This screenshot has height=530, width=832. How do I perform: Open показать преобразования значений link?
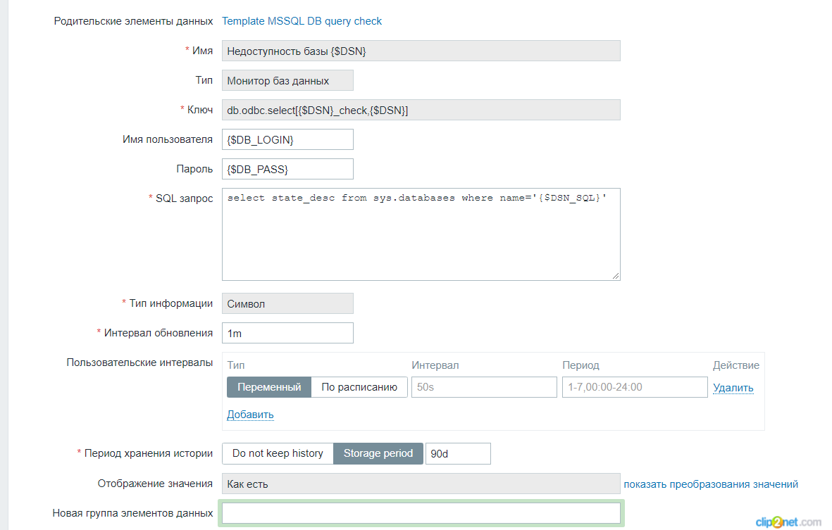pos(710,484)
